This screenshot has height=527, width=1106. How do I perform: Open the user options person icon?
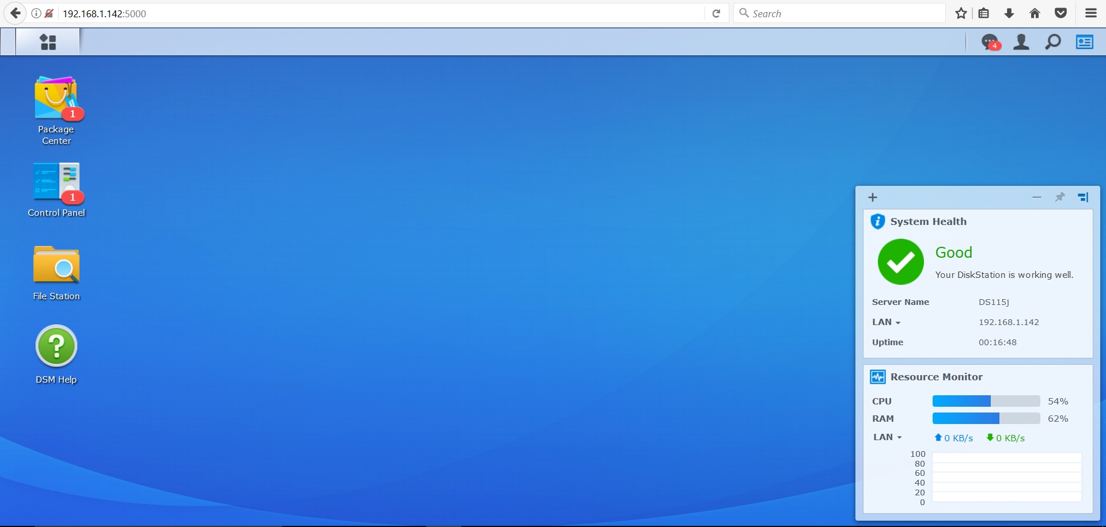tap(1021, 42)
